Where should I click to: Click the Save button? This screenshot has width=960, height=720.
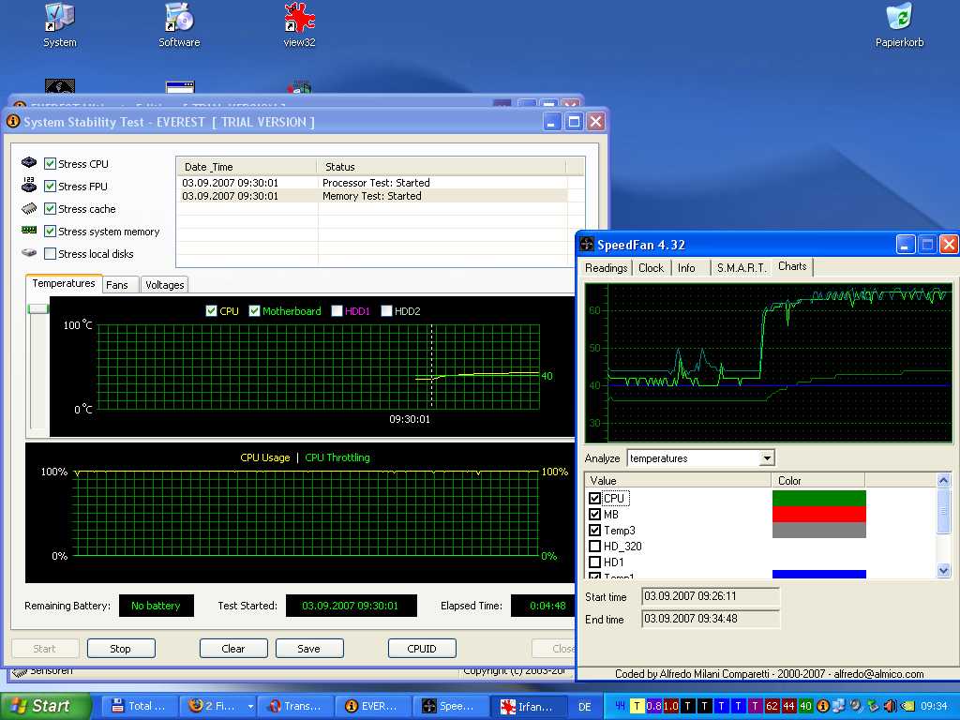point(309,649)
